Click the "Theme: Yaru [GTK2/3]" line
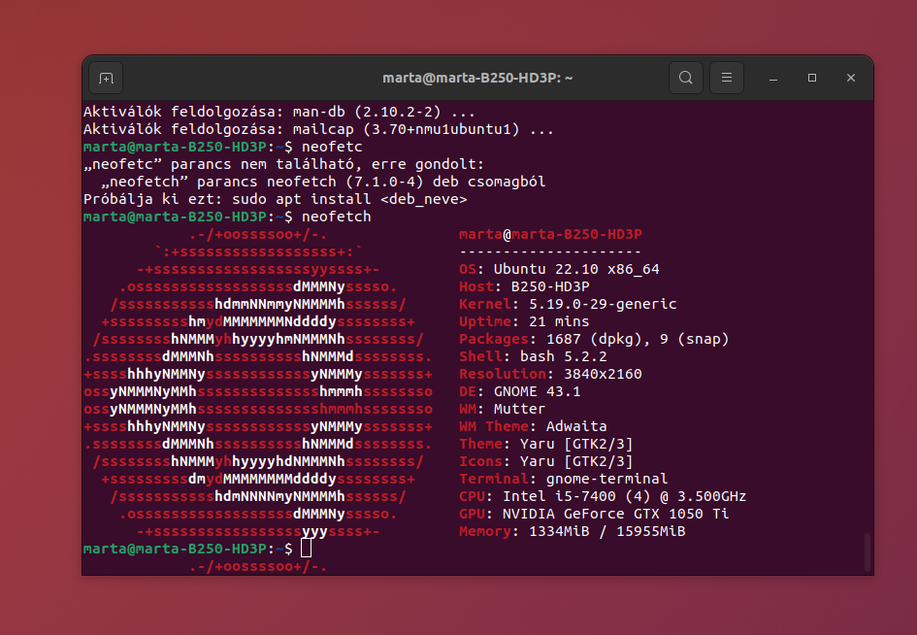Viewport: 917px width, 635px height. (x=546, y=444)
